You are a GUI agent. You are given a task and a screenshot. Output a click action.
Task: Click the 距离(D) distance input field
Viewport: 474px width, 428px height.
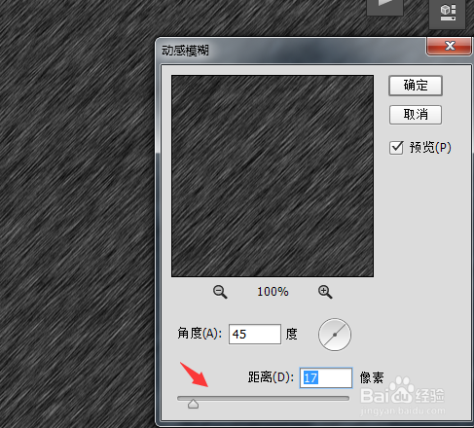click(326, 377)
